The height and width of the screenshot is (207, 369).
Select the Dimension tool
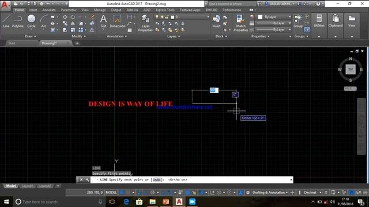point(118,21)
